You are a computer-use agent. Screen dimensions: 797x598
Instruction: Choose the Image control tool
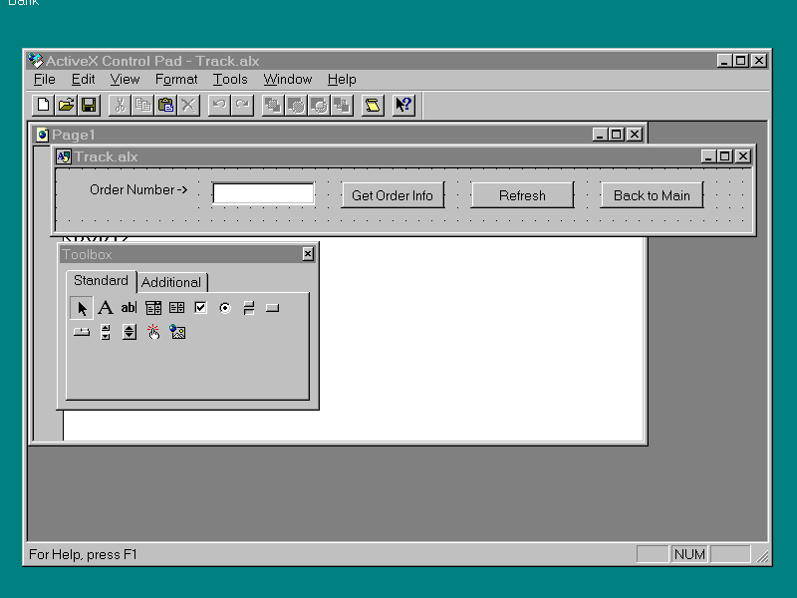pos(177,332)
